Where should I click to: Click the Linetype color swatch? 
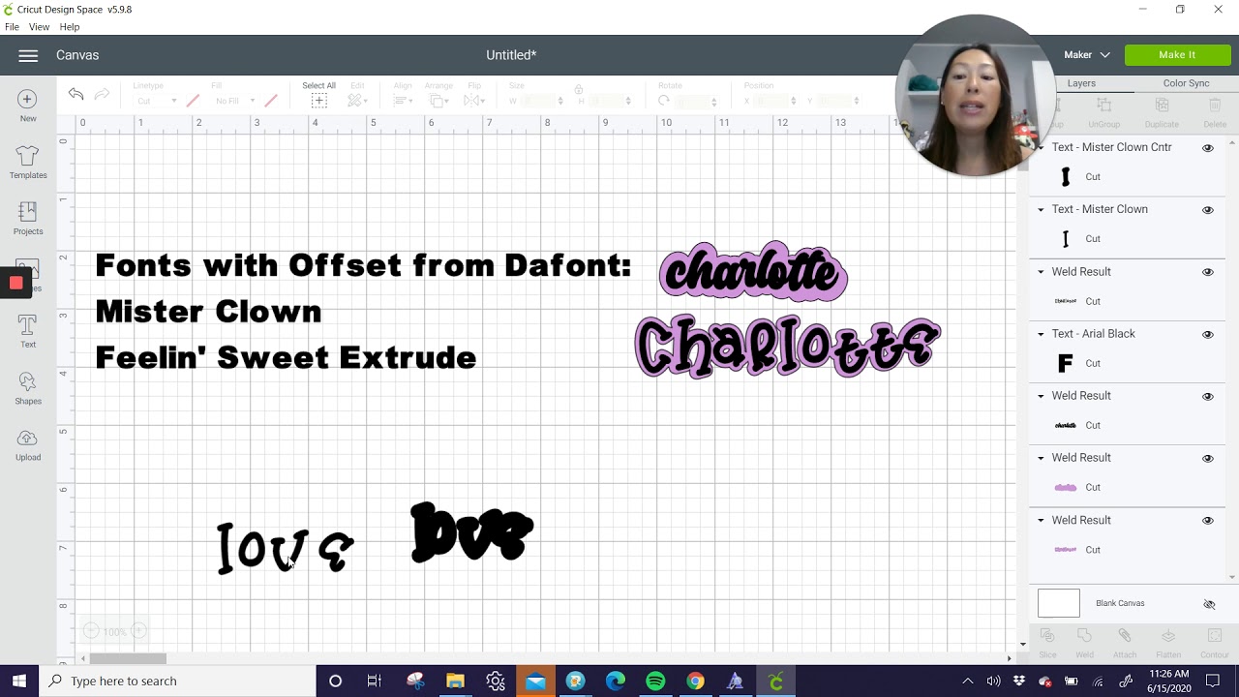tap(193, 101)
